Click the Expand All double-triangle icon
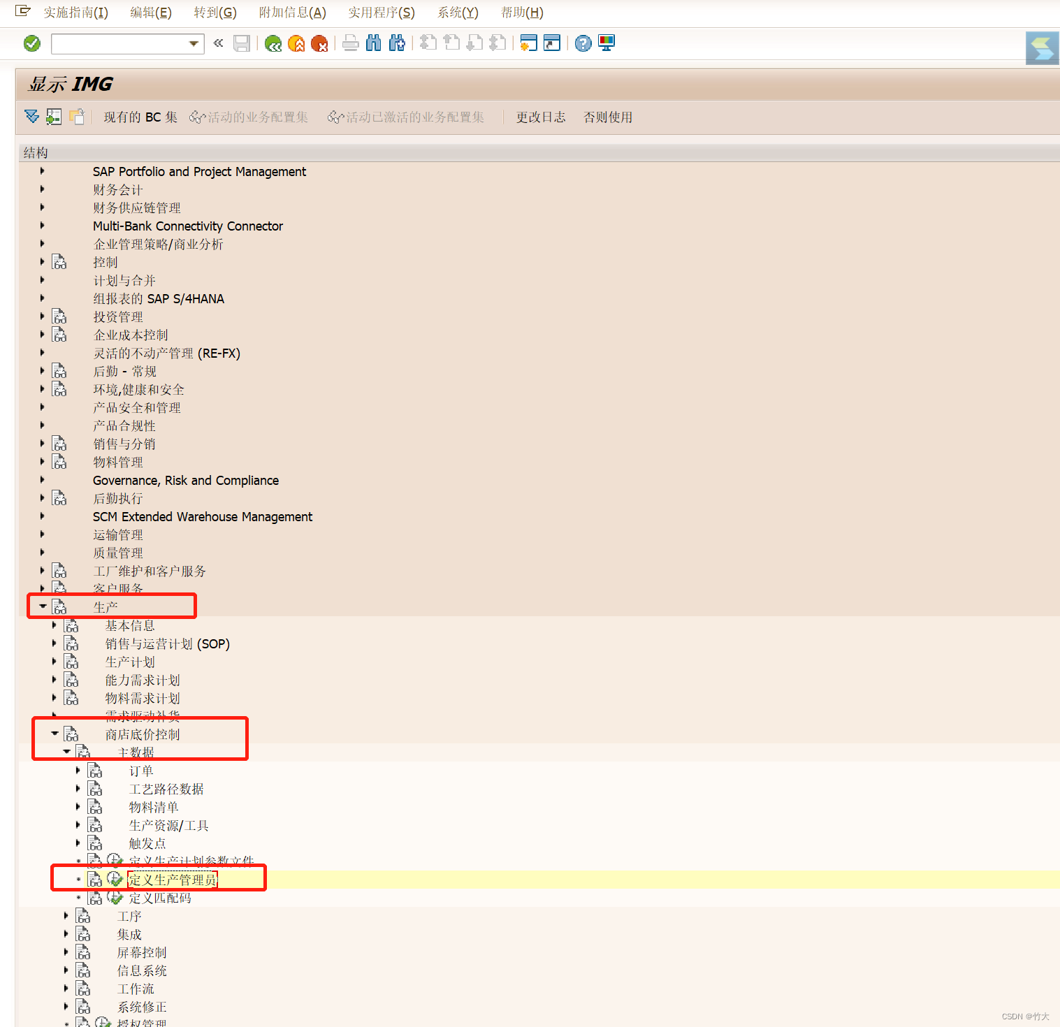The height and width of the screenshot is (1027, 1060). [32, 117]
